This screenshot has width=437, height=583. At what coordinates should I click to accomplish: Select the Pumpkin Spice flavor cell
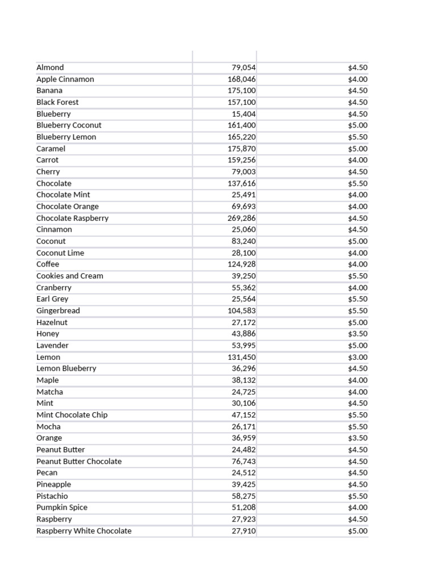click(x=61, y=507)
